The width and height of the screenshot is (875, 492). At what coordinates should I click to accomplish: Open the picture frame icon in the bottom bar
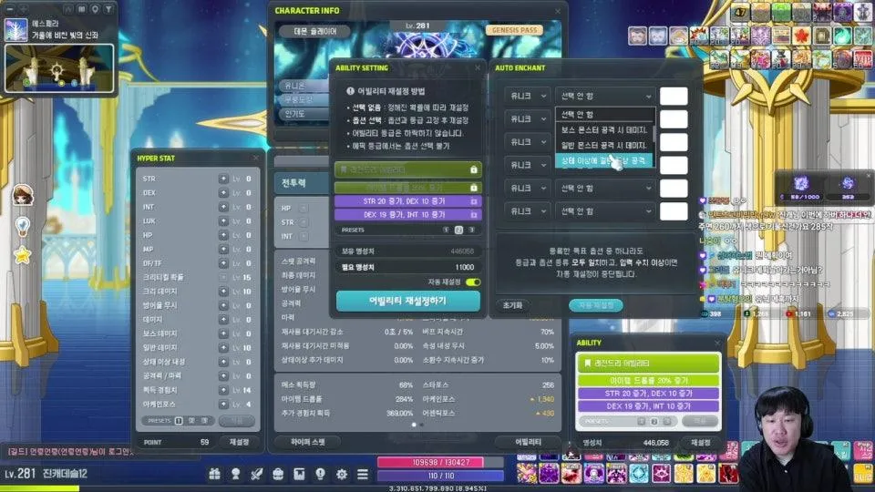click(299, 474)
